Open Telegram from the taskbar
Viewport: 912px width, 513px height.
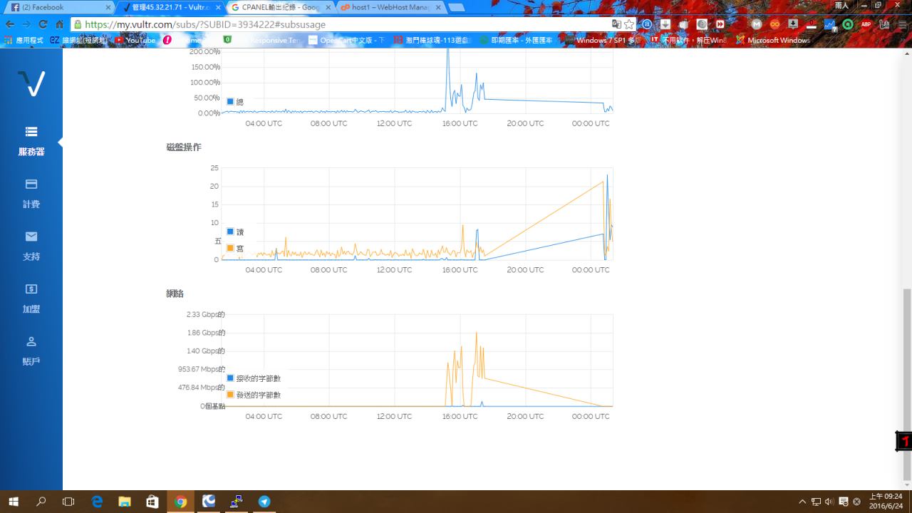point(264,502)
